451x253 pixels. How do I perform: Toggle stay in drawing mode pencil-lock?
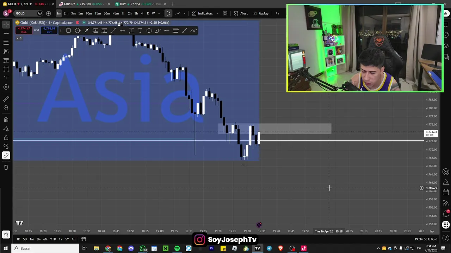(6, 129)
